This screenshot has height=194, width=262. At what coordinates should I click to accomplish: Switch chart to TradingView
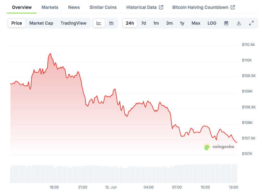(73, 23)
